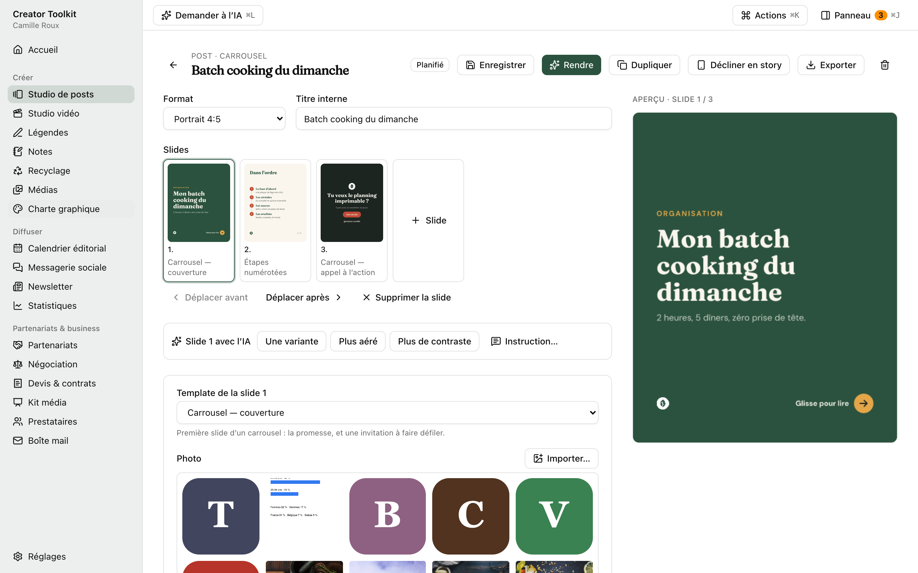Select slide 2 Étapes numérotées thumbnail

tap(275, 220)
